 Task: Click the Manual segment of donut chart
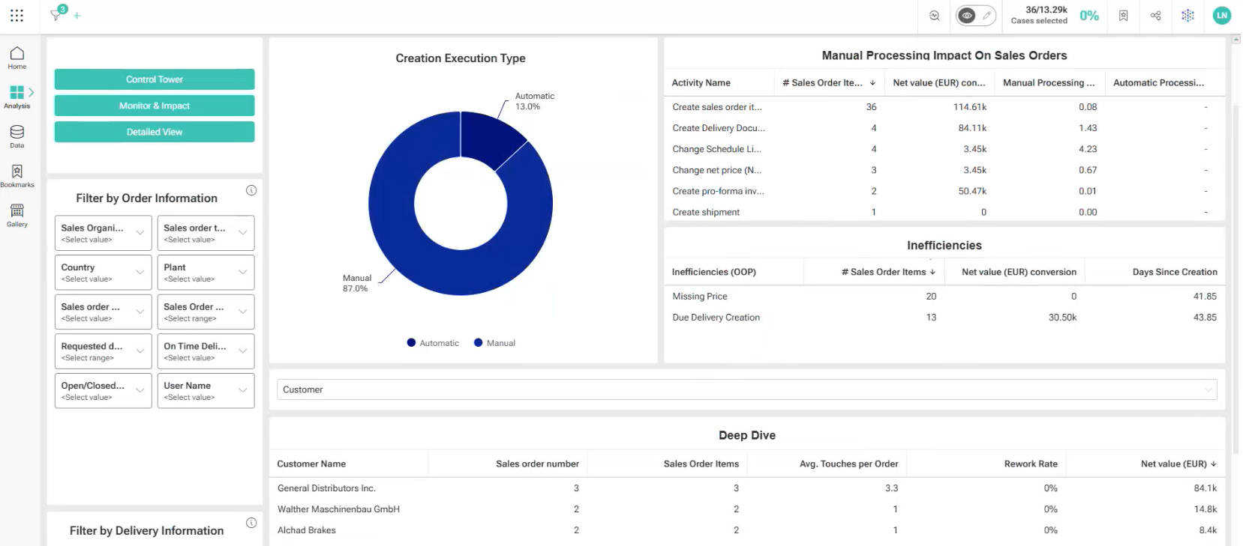(x=420, y=255)
